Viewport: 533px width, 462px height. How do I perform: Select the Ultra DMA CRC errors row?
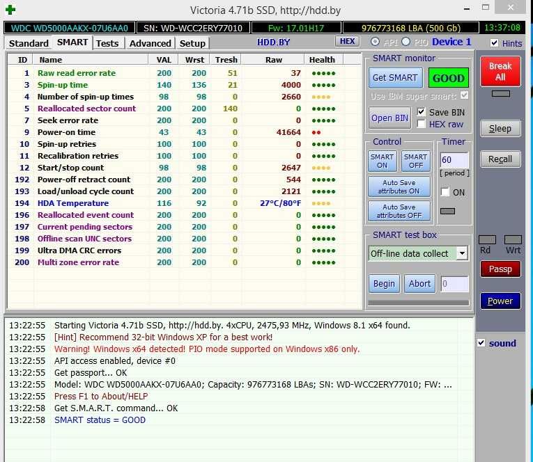click(183, 250)
